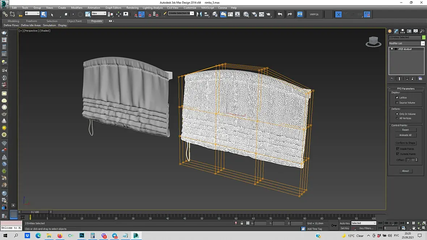Open the selection filter All dropdown

(x=32, y=13)
